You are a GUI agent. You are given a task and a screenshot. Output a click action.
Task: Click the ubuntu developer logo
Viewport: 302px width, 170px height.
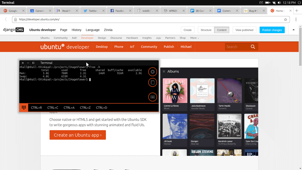point(65,47)
